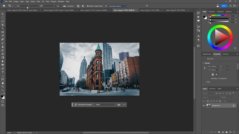This screenshot has width=239, height=134.
Task: Select the Path Selection tool
Action: click(3, 76)
